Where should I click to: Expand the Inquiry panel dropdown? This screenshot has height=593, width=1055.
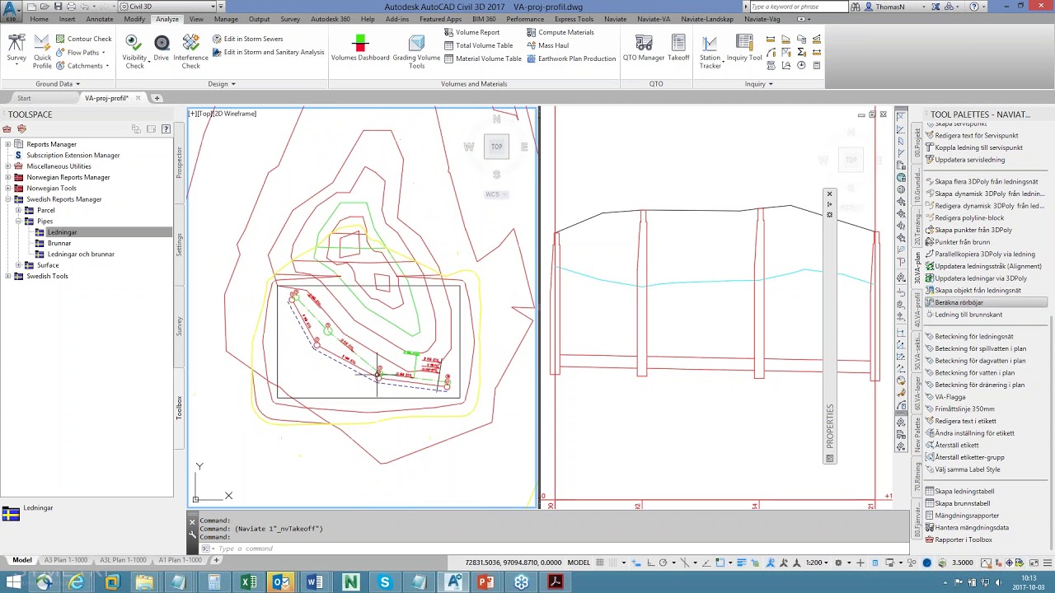point(758,84)
